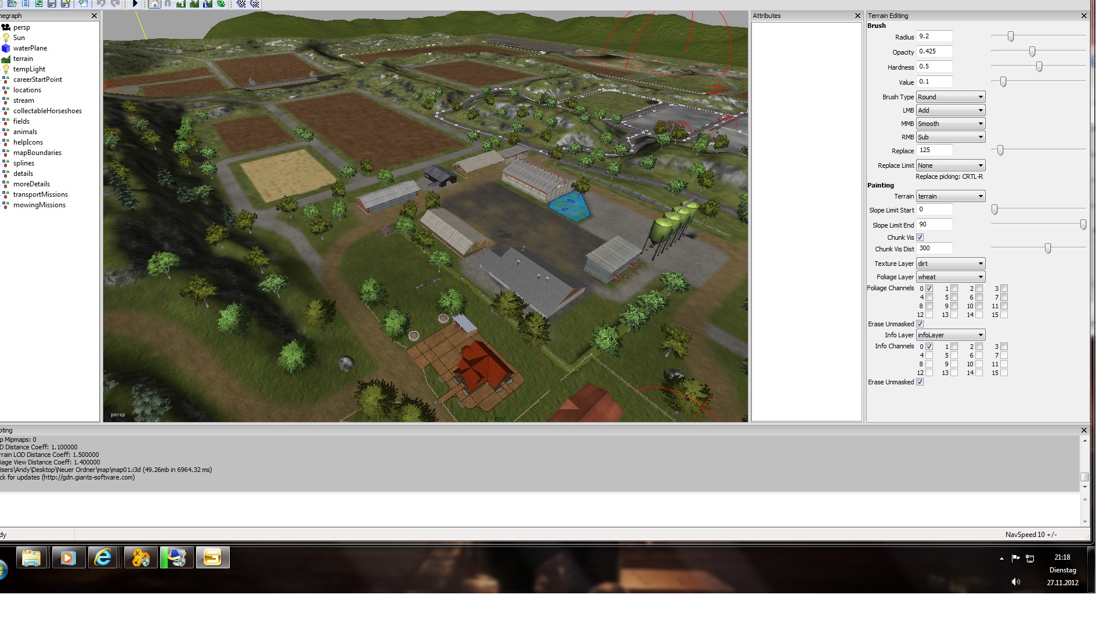Screen dimensions: 1114x627
Task: Open Windows Explorer folder in taskbar
Action: click(31, 558)
